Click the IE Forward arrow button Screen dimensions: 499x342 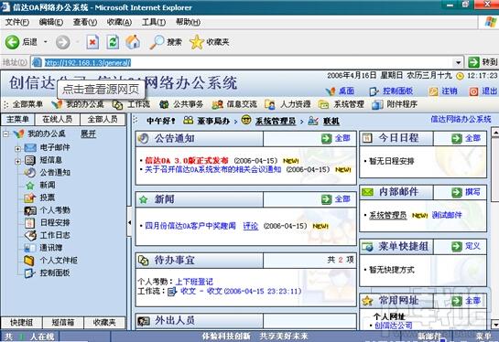tap(62, 42)
